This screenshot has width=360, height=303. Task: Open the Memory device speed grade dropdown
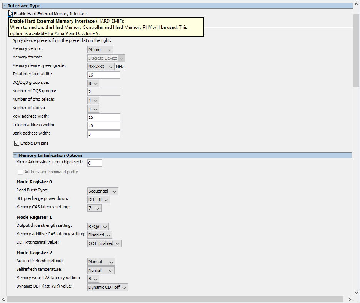click(101, 67)
